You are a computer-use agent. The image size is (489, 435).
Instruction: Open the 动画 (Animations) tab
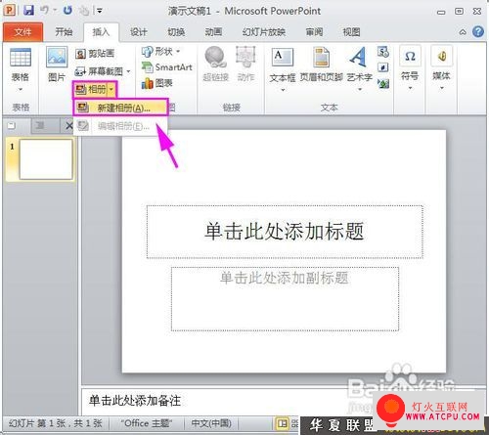tap(213, 32)
